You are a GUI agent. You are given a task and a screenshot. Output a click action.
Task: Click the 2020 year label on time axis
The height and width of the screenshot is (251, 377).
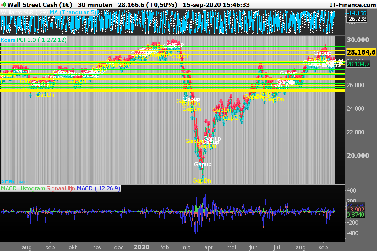(142, 247)
